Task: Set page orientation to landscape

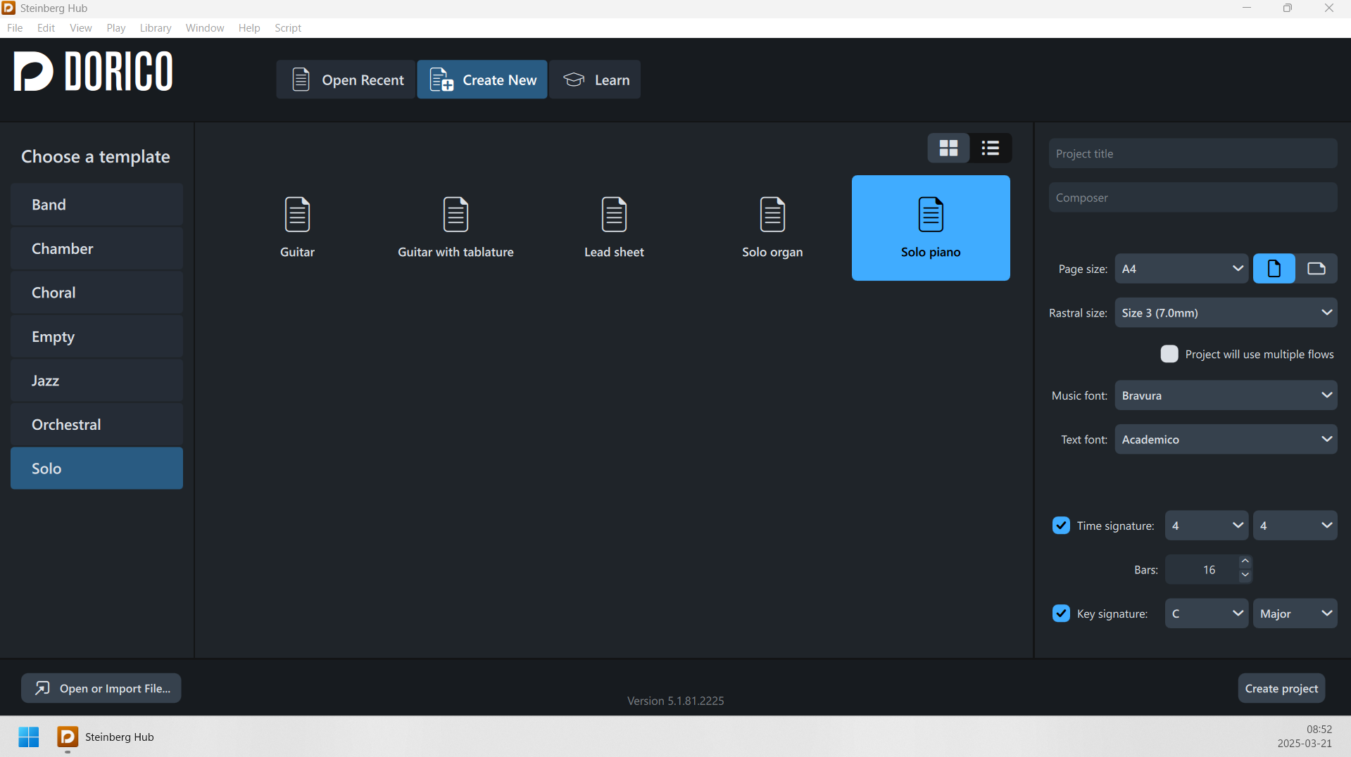Action: click(1316, 269)
